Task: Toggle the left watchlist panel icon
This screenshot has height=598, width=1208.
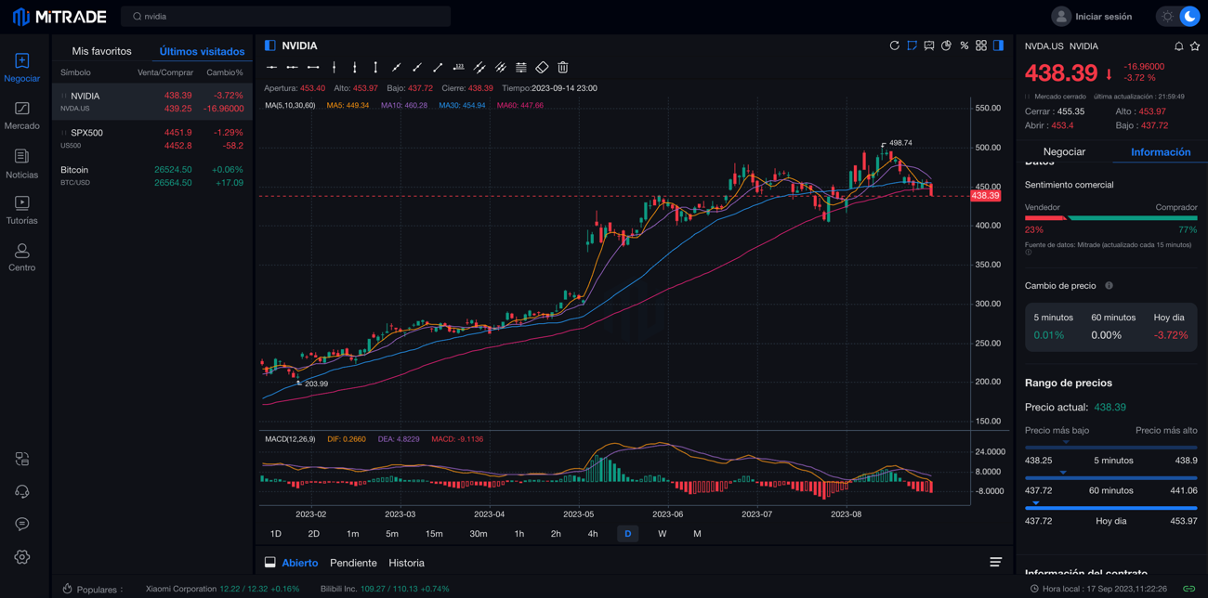Action: 270,45
